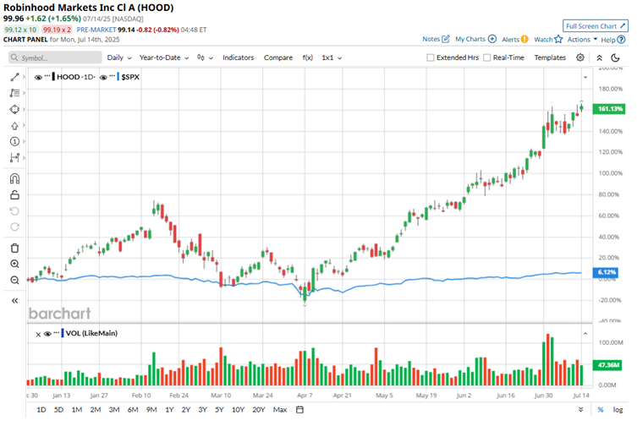The image size is (637, 426).
Task: Hide the HOOD series with eye icon
Action: click(x=38, y=77)
